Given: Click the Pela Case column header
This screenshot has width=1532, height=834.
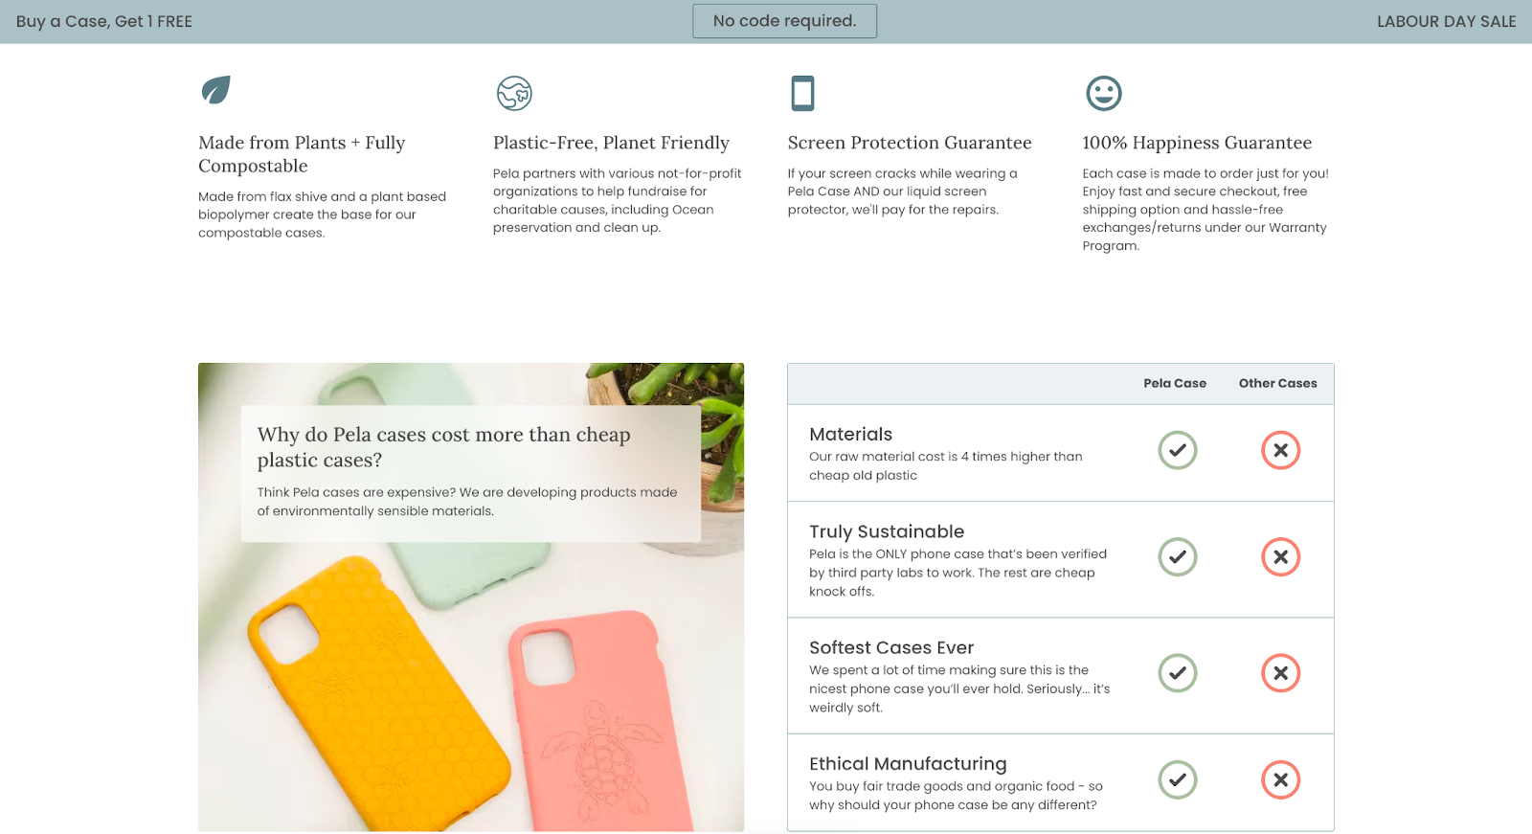Looking at the screenshot, I should coord(1175,383).
